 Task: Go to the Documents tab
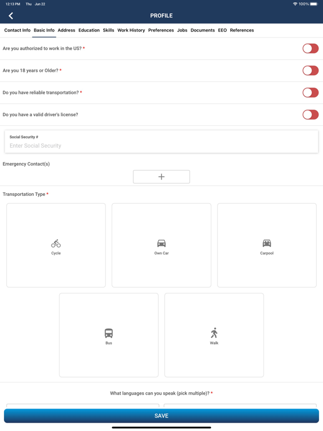point(202,30)
